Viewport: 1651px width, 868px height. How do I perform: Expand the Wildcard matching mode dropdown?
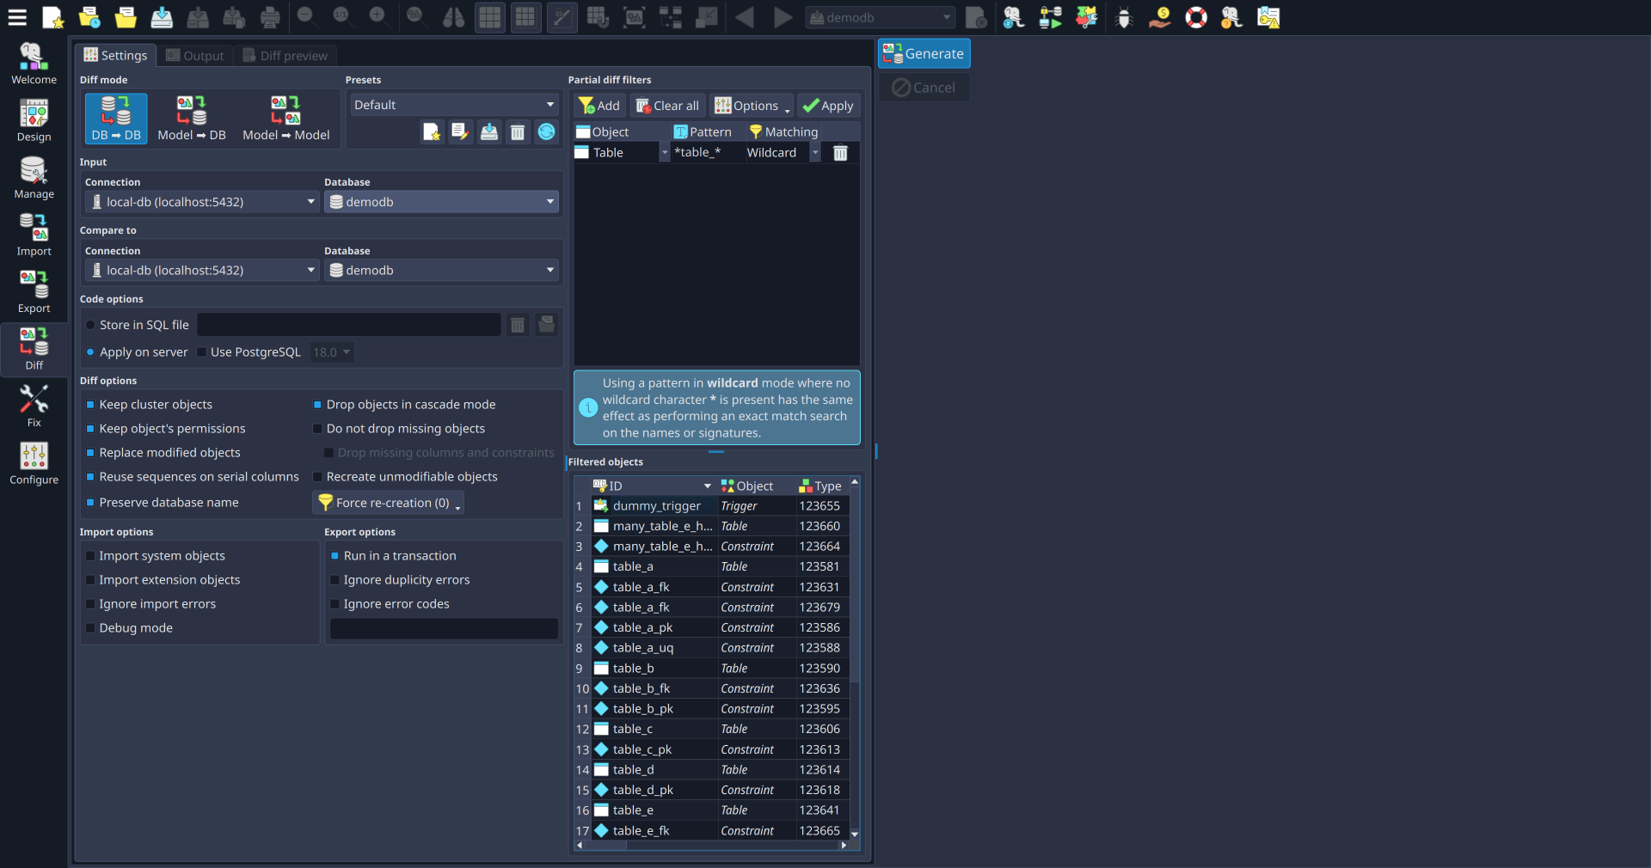tap(814, 152)
